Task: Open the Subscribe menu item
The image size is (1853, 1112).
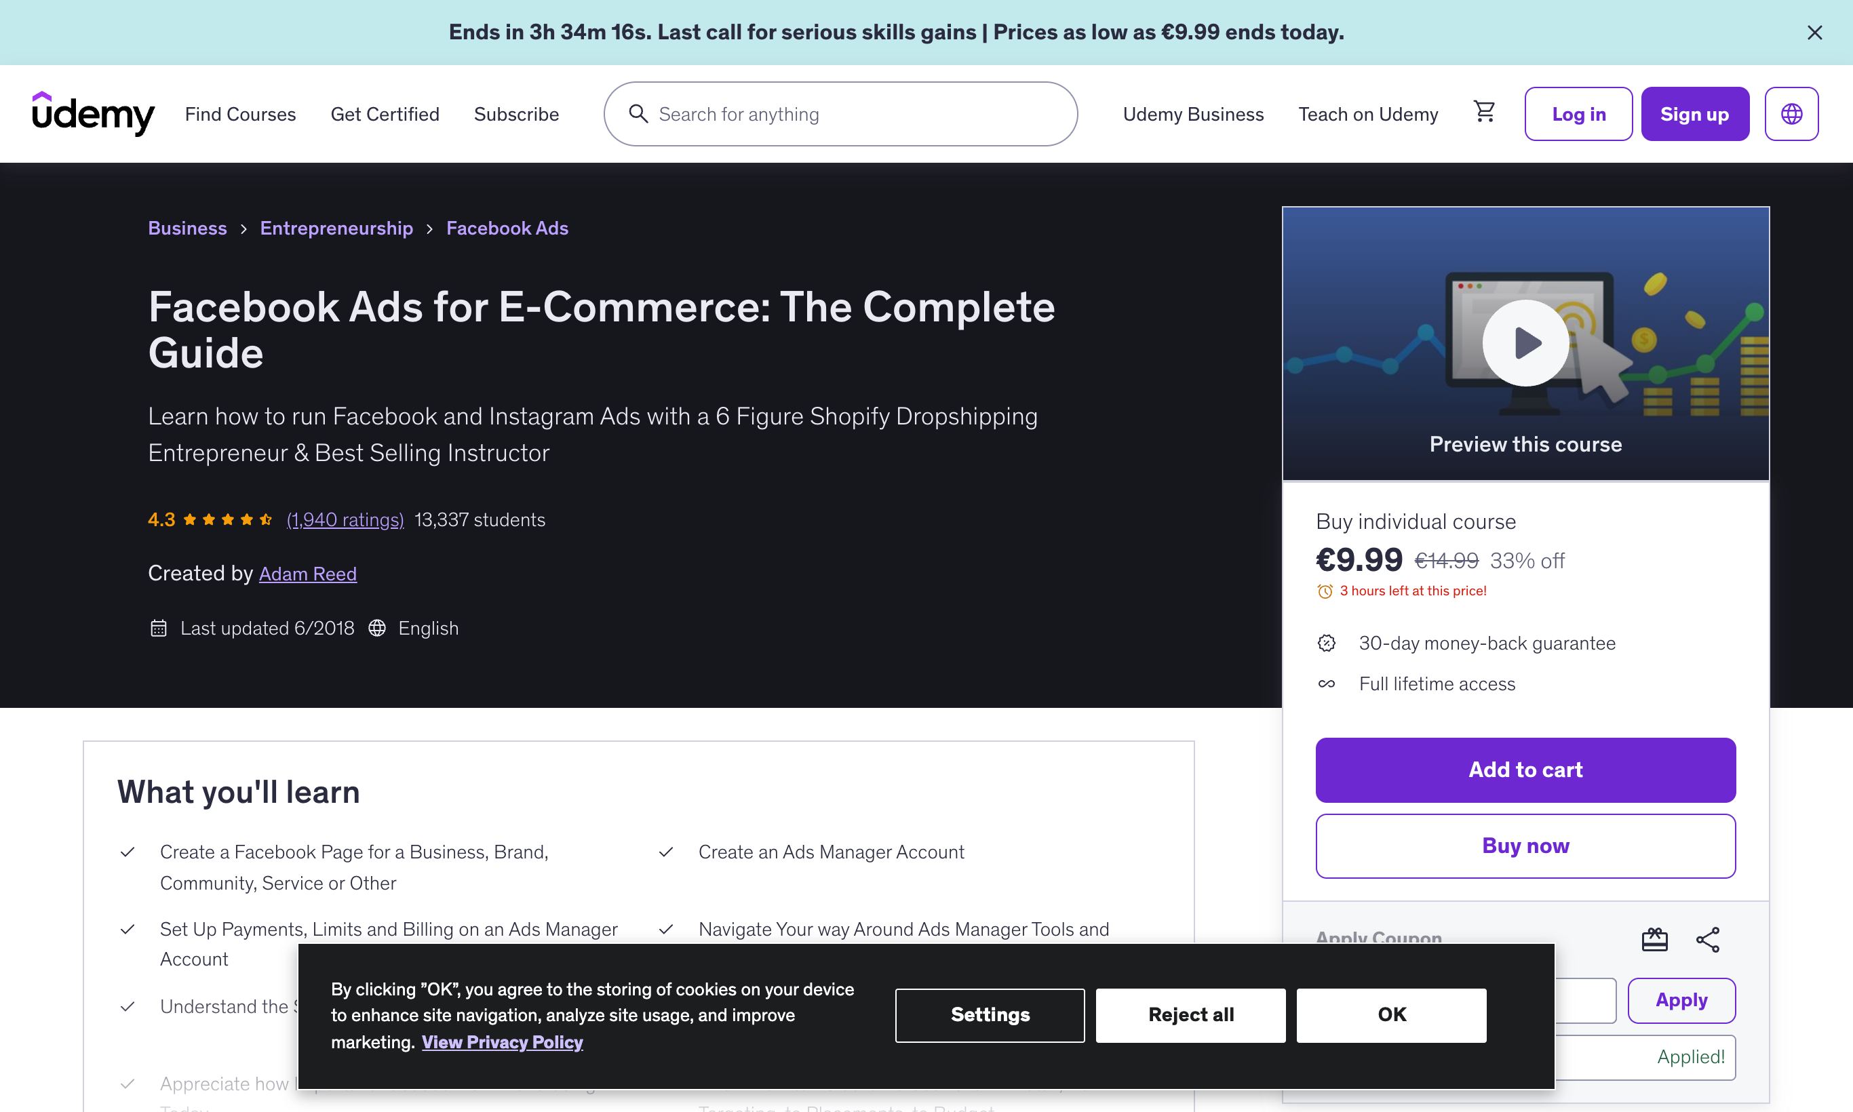Action: click(516, 114)
